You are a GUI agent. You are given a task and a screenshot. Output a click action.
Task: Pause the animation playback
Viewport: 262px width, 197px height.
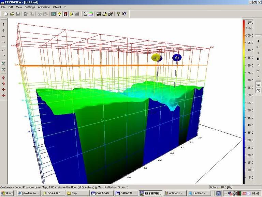click(x=258, y=59)
